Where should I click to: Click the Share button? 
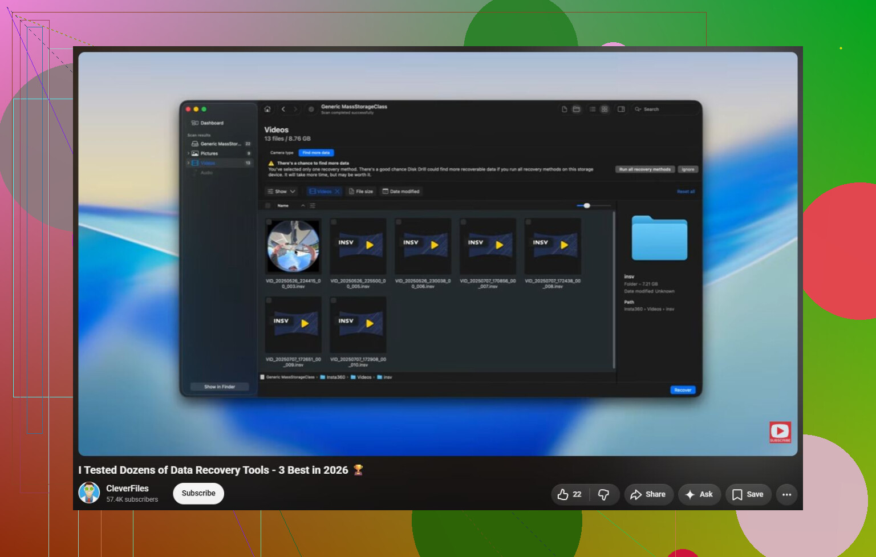[x=648, y=494]
